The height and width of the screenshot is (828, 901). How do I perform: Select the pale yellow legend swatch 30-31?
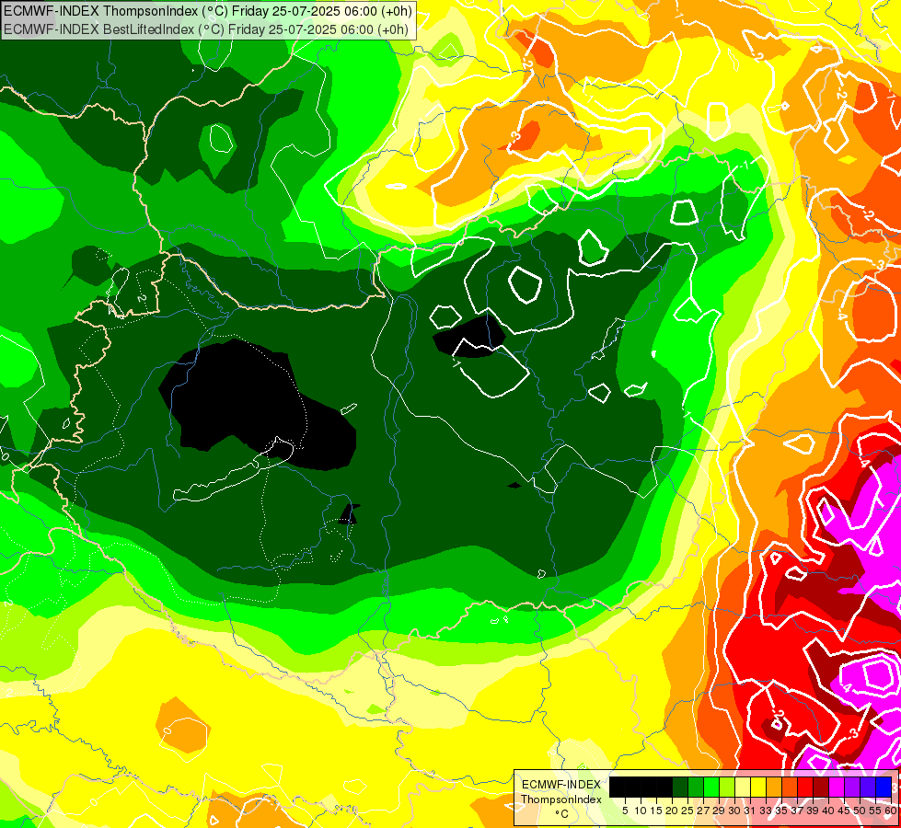pos(743,788)
